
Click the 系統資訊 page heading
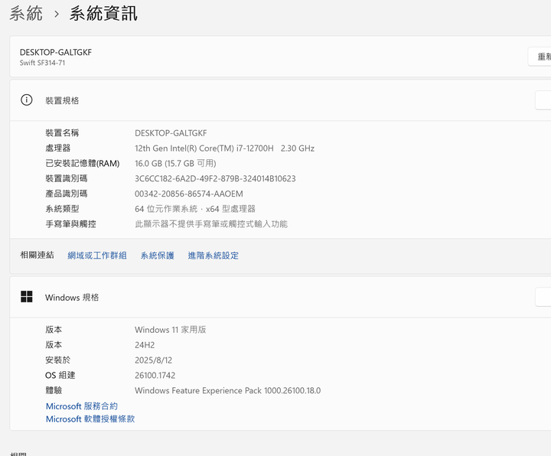pyautogui.click(x=103, y=14)
